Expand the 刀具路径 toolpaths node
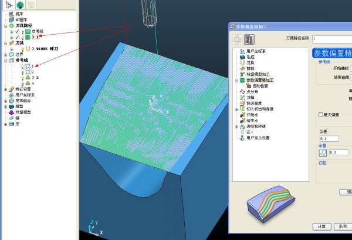This screenshot has width=352, height=240. pos(5,25)
